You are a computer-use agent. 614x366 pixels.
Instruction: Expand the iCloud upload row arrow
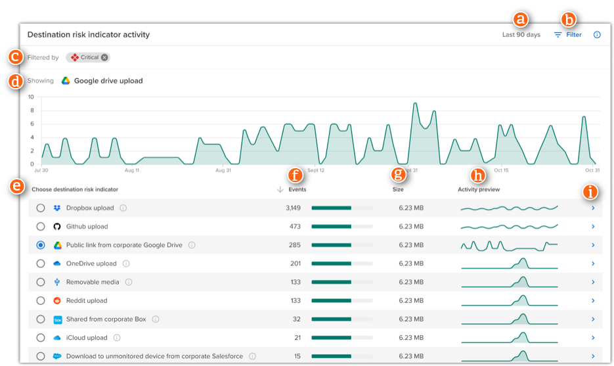tap(592, 338)
